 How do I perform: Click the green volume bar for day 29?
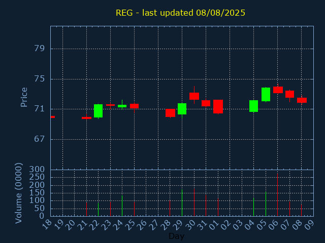(182, 202)
